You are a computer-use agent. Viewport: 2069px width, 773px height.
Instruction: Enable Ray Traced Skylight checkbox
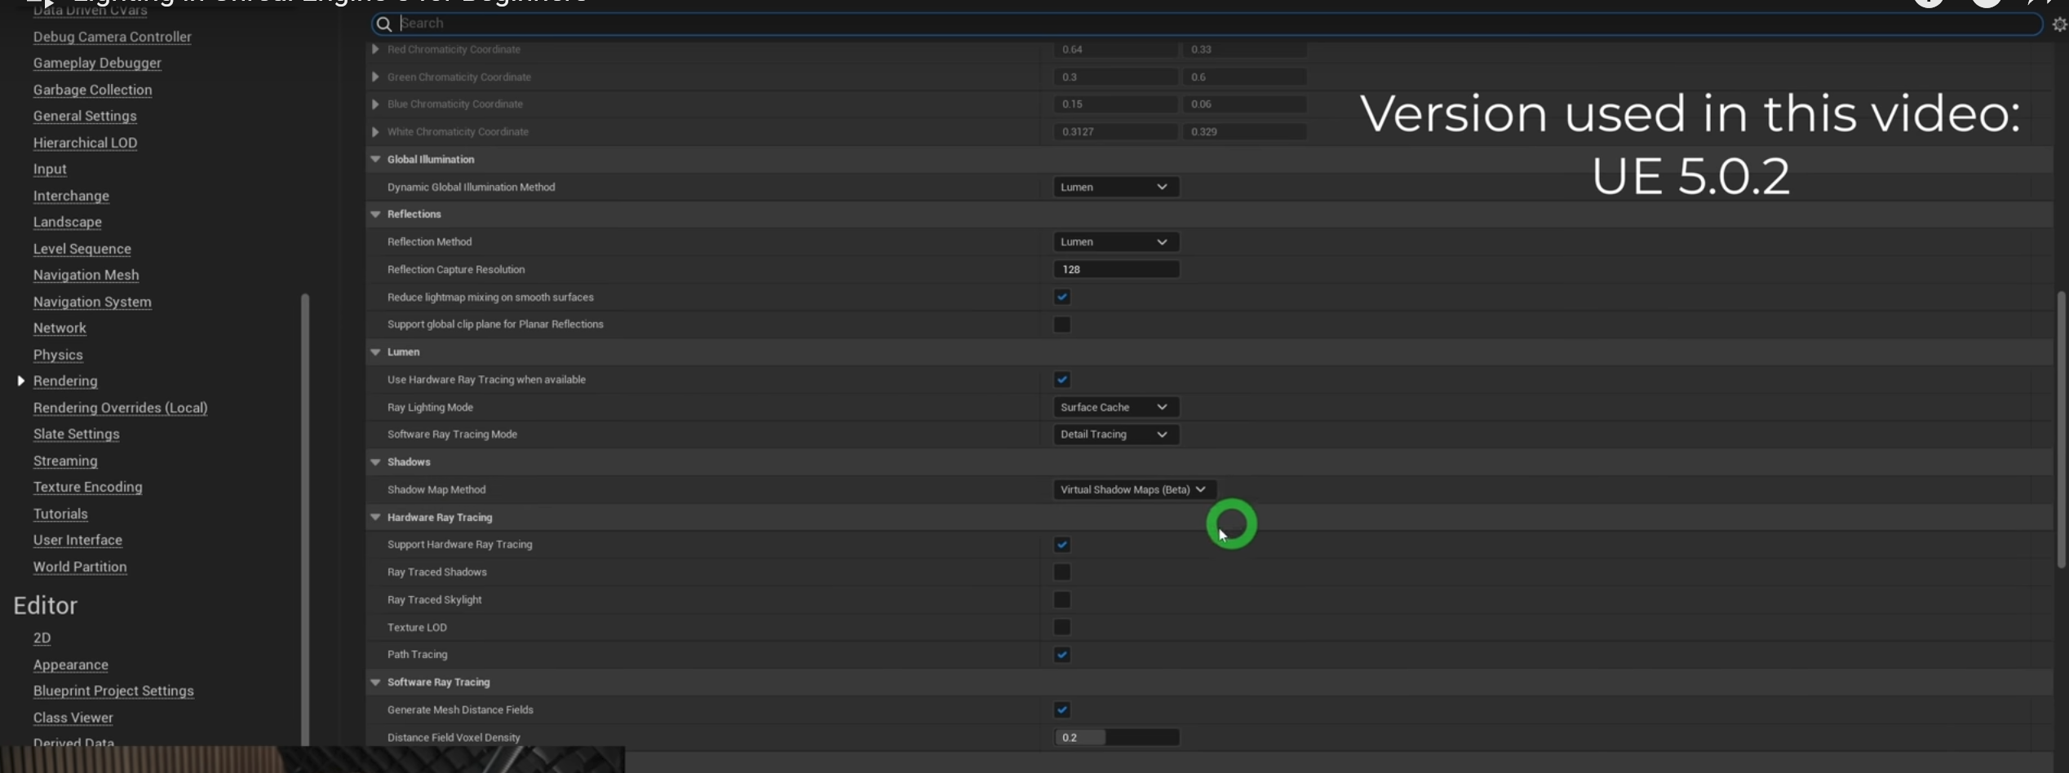tap(1061, 599)
